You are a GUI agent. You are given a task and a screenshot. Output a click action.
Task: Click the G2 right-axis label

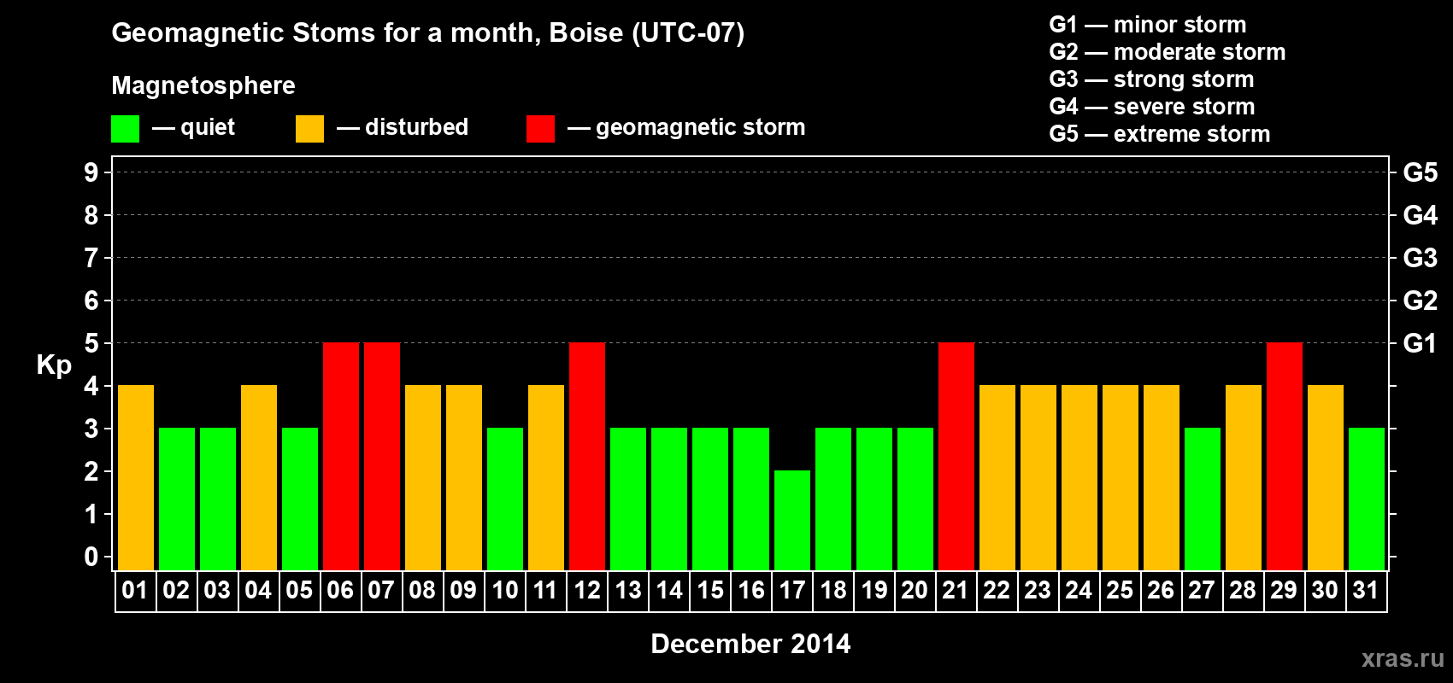click(1421, 301)
